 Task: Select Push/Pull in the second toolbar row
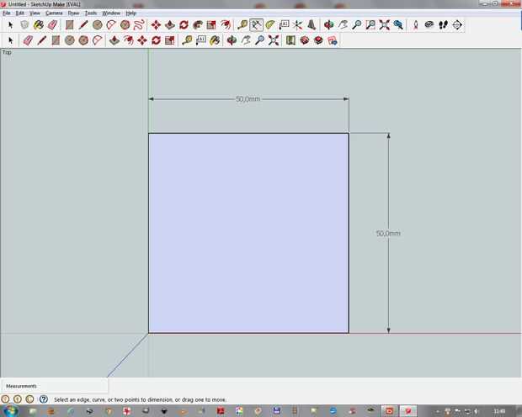click(x=115, y=40)
